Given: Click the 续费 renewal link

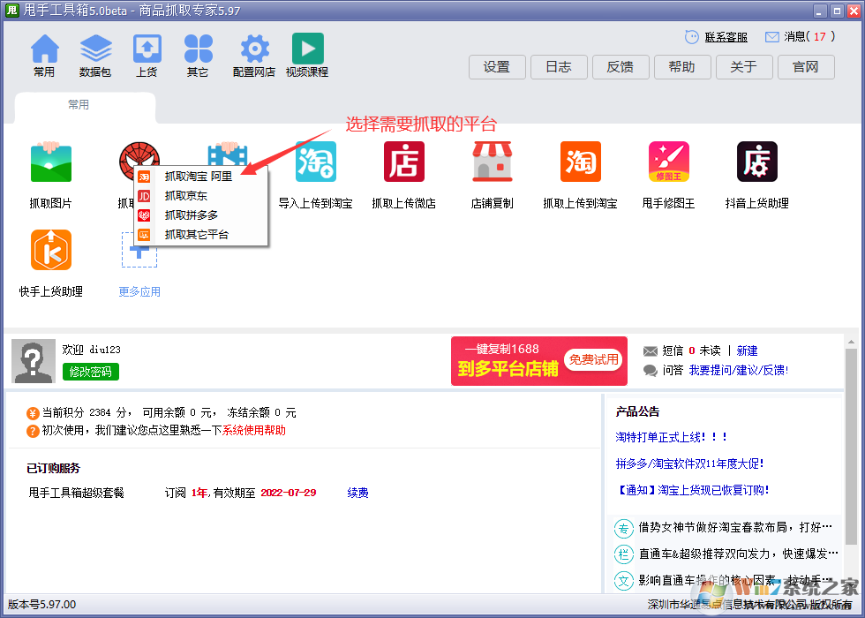Looking at the screenshot, I should pyautogui.click(x=357, y=493).
